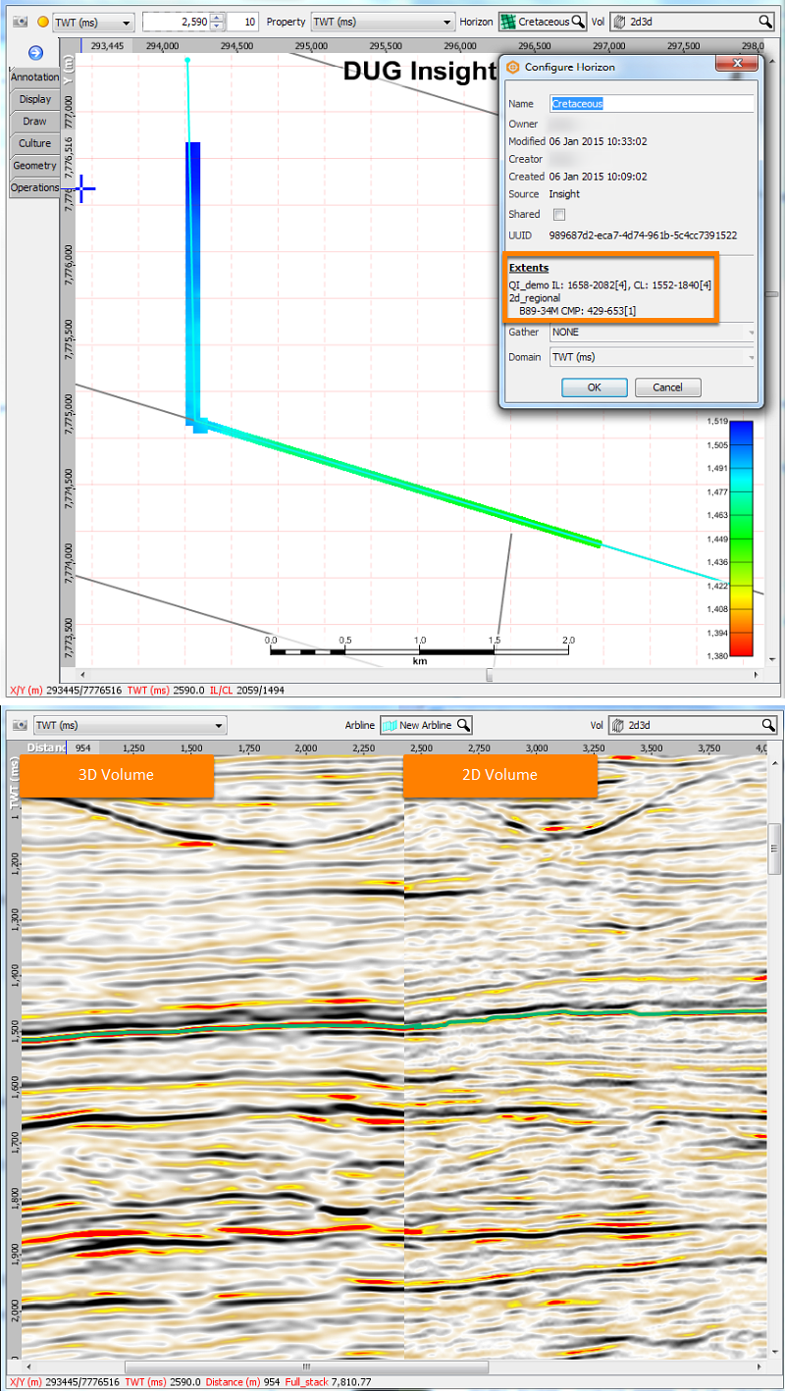Click the 2d3d volume icon in map toolbar
Viewport: 785px width, 1391px height.
[619, 22]
